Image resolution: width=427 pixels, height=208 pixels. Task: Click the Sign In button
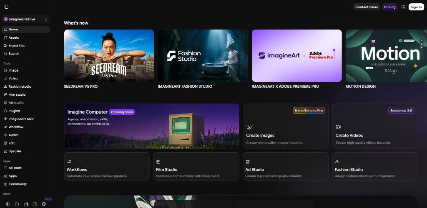(x=416, y=7)
